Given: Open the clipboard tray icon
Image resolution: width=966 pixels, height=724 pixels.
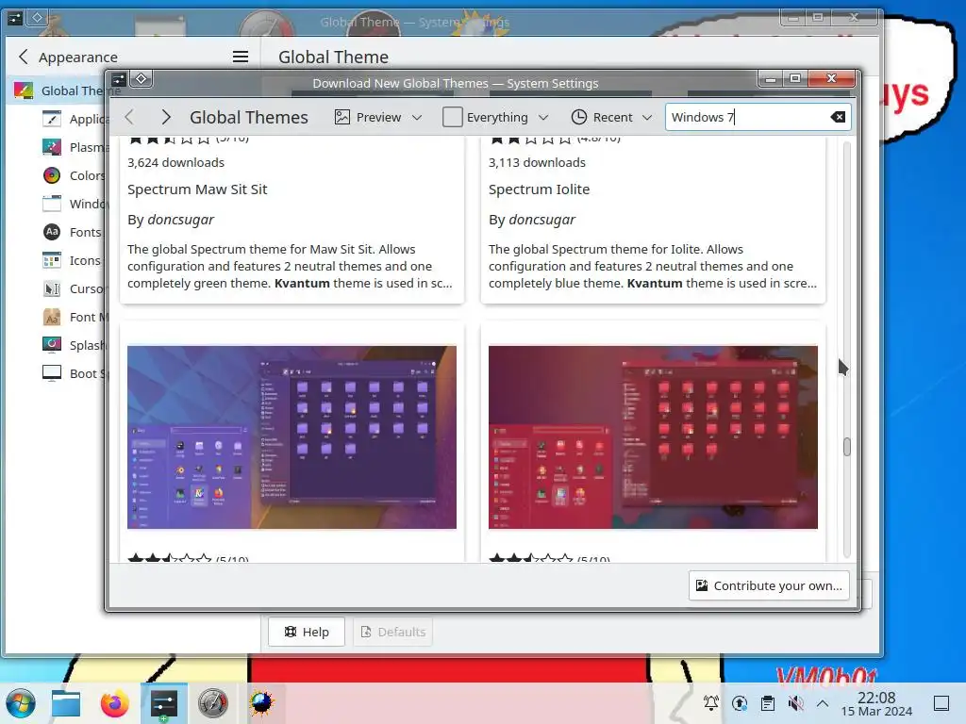Looking at the screenshot, I should (768, 703).
